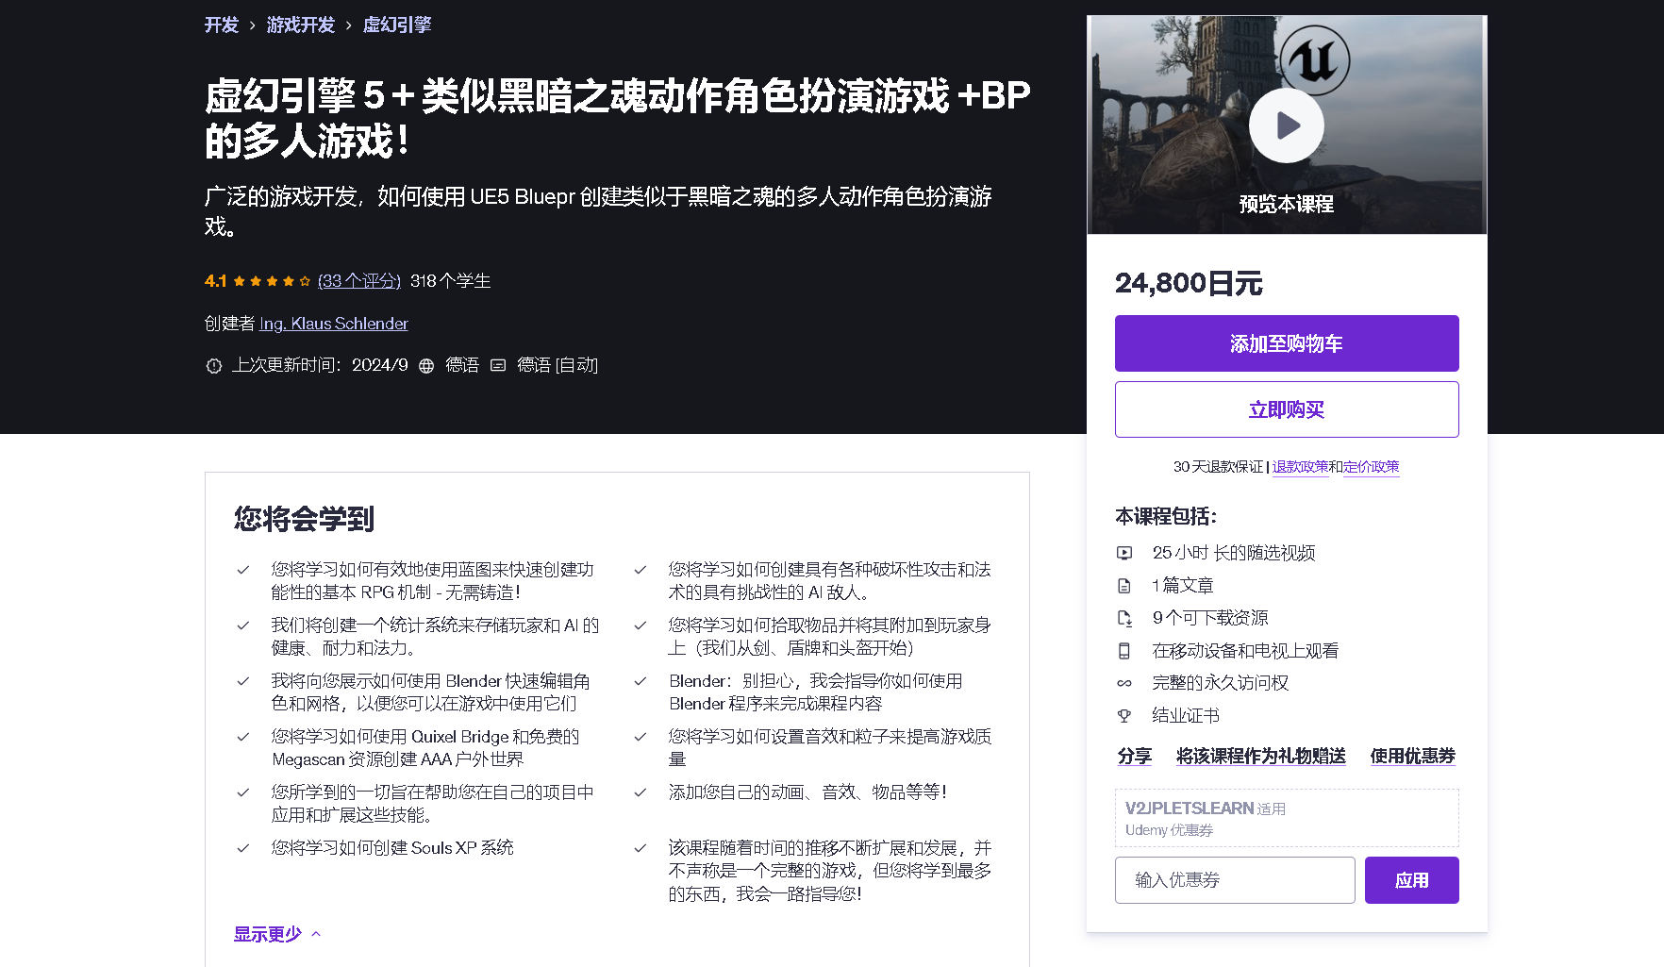Click the 应用 apply coupon button

pos(1412,880)
